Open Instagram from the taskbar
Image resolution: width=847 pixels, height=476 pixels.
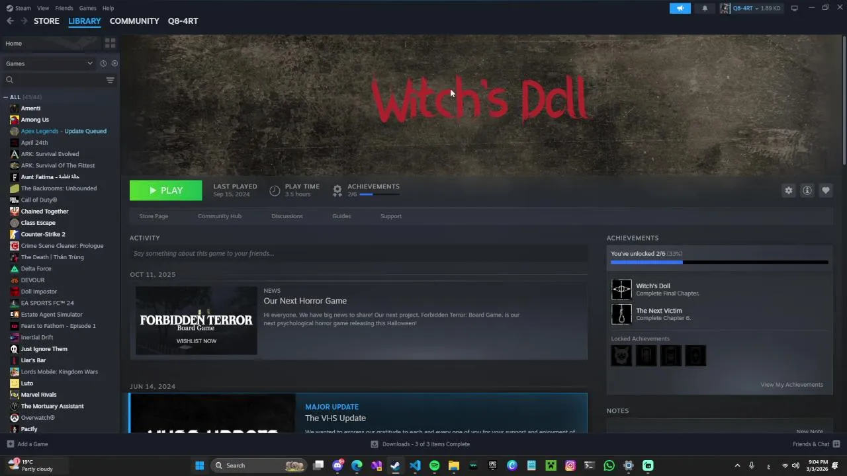pos(570,465)
